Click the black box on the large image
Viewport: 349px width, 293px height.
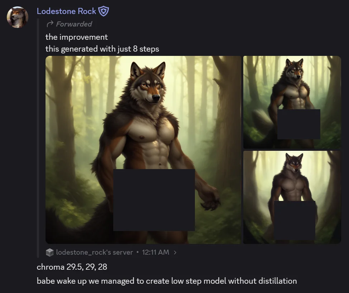click(x=154, y=200)
